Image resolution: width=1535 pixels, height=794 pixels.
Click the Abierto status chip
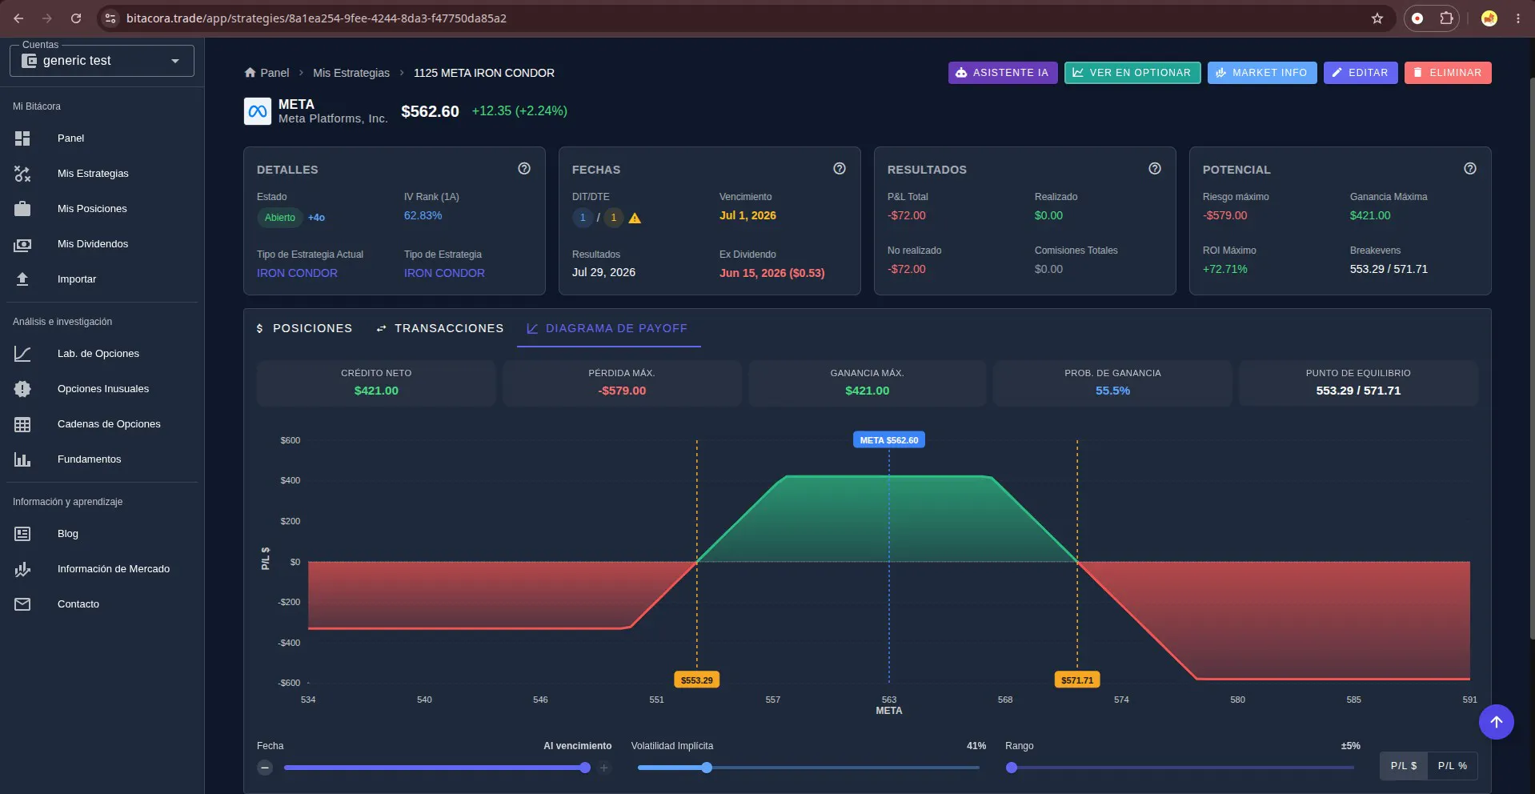point(280,218)
